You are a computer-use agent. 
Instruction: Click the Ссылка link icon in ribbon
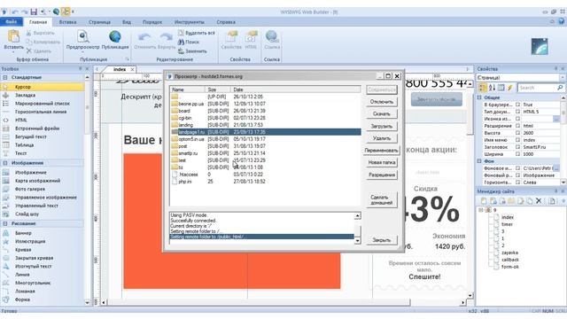[272, 37]
